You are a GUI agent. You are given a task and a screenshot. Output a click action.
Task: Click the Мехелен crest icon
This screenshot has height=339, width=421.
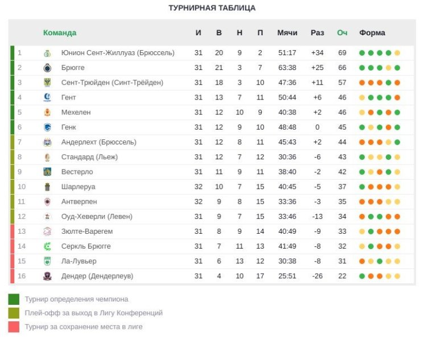point(47,113)
